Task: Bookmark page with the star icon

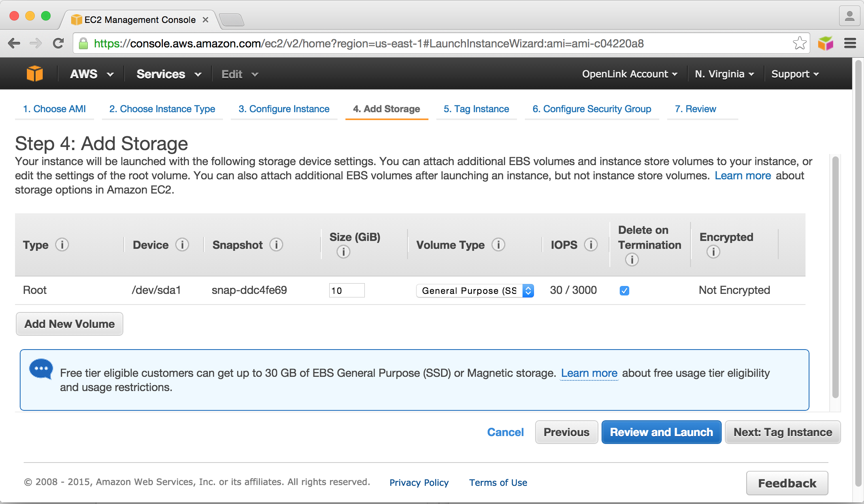Action: pos(799,43)
